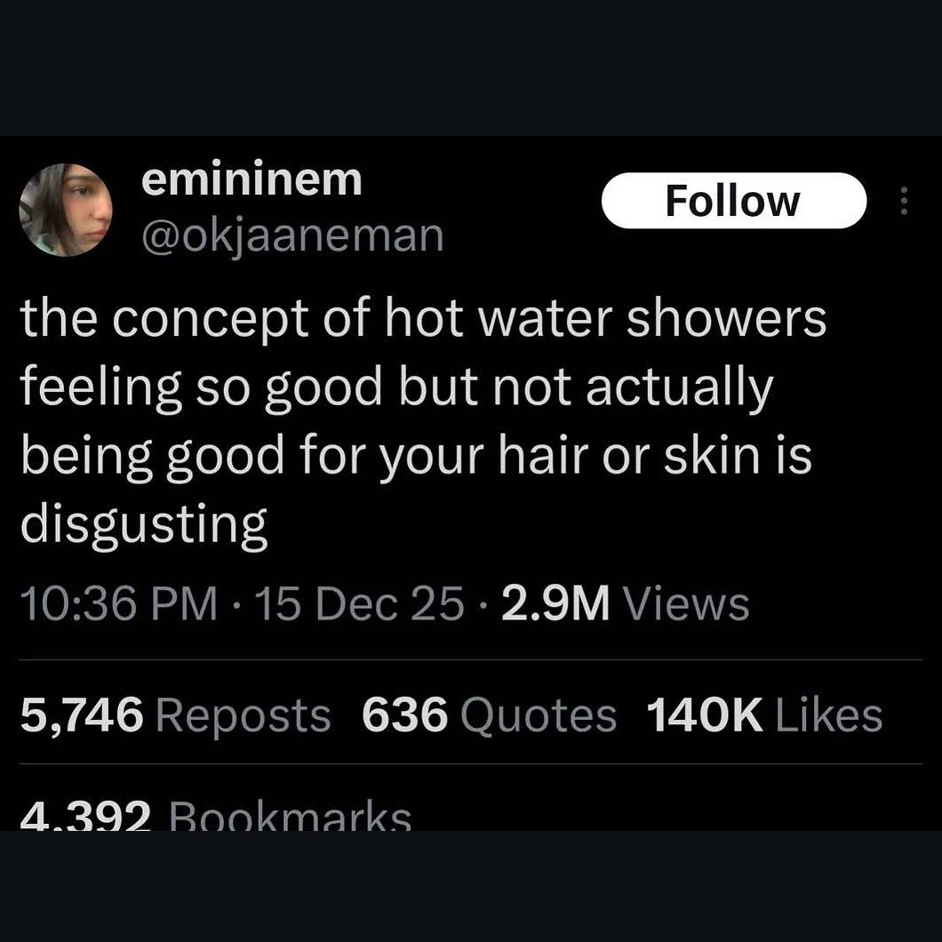Viewport: 942px width, 942px height.
Task: Click the 140K like count number
Action: [x=705, y=715]
